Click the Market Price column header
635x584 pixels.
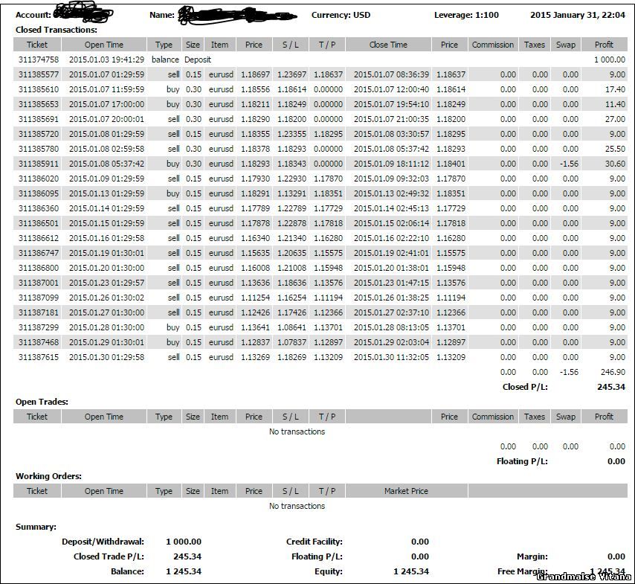click(407, 491)
